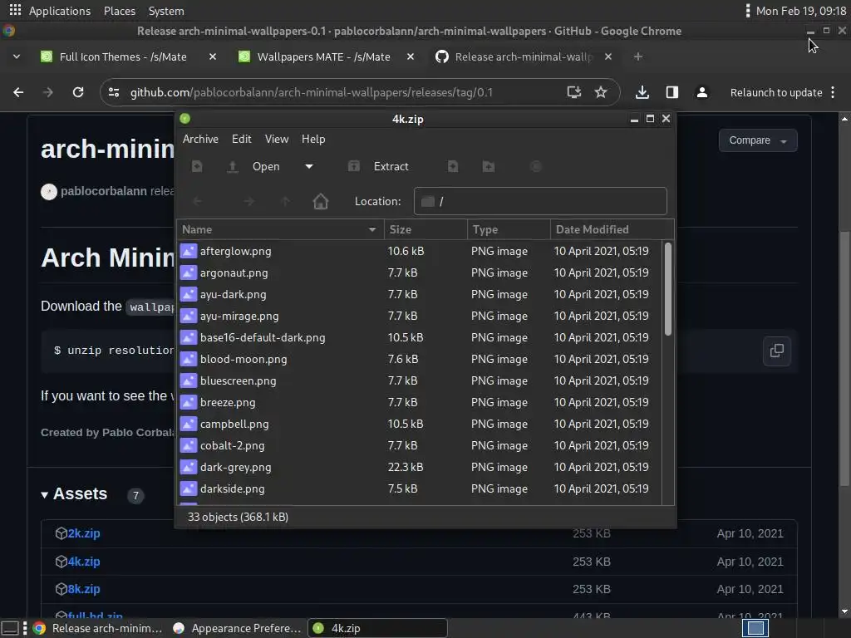Click the home icon beside Location

click(320, 201)
